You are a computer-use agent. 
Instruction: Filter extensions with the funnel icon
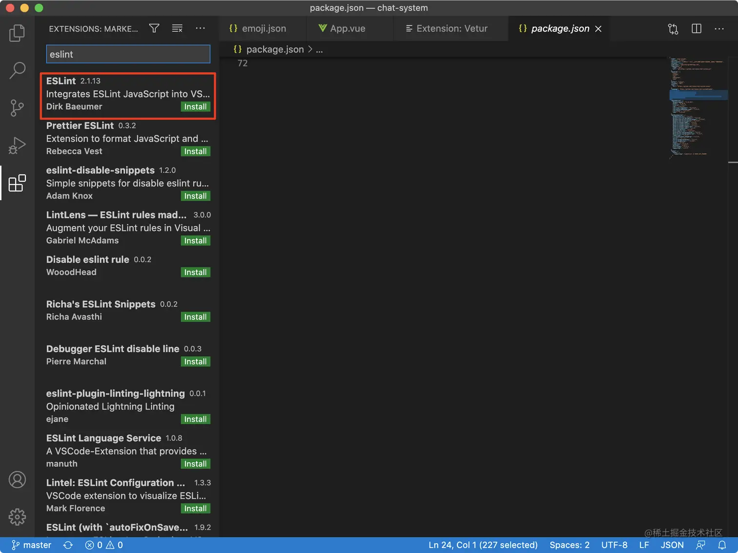click(x=154, y=28)
